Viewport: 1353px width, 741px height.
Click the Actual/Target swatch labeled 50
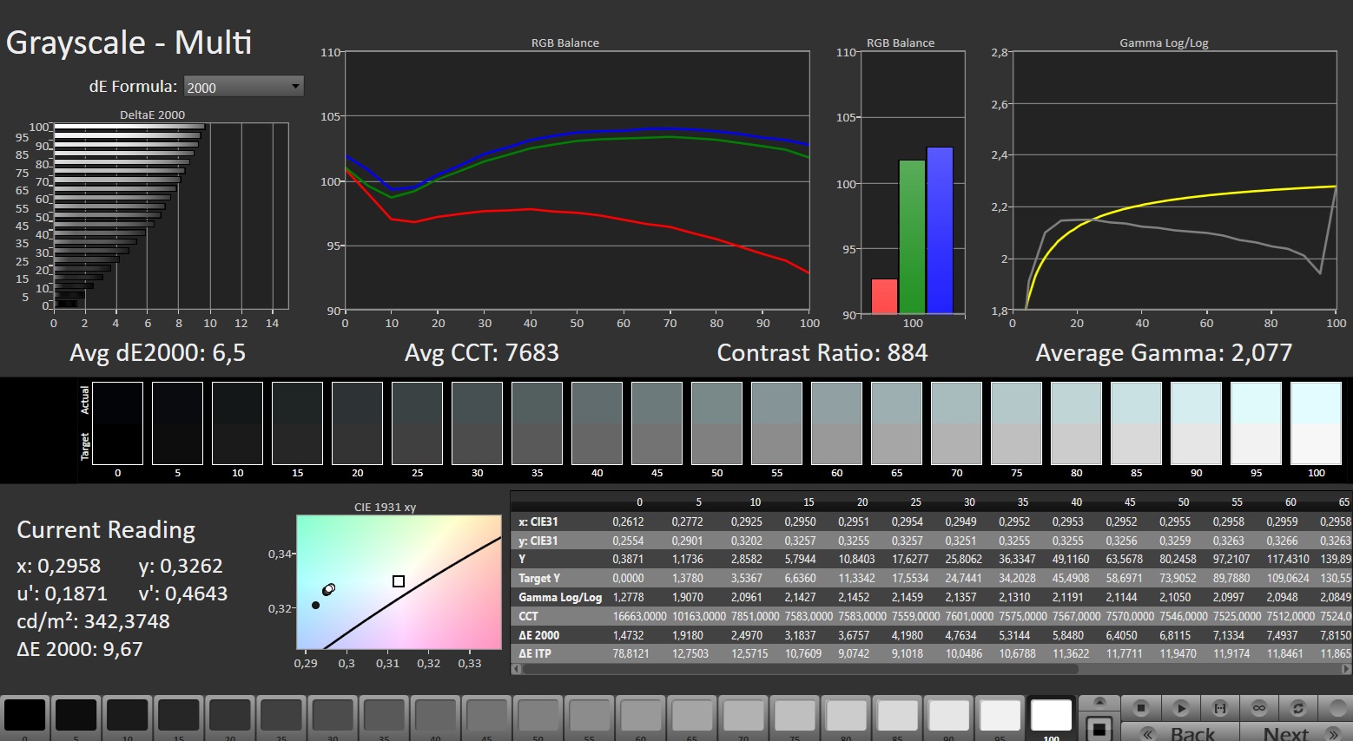(x=716, y=423)
